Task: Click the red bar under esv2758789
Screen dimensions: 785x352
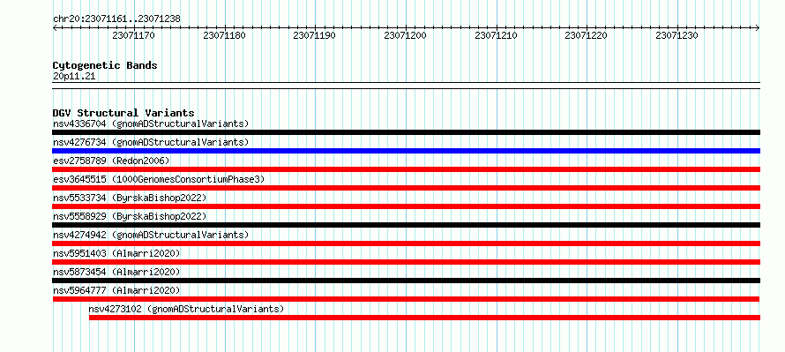Action: (x=406, y=169)
